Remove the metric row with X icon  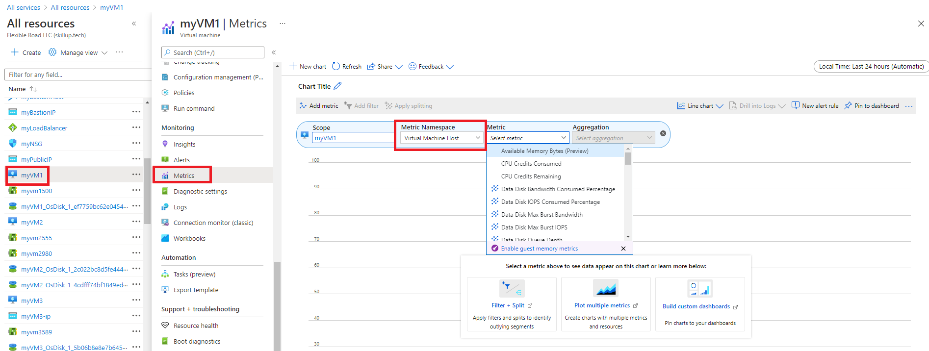pos(663,133)
